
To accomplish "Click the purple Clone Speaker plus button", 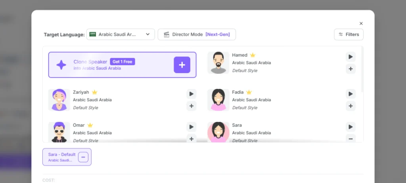I will [182, 65].
